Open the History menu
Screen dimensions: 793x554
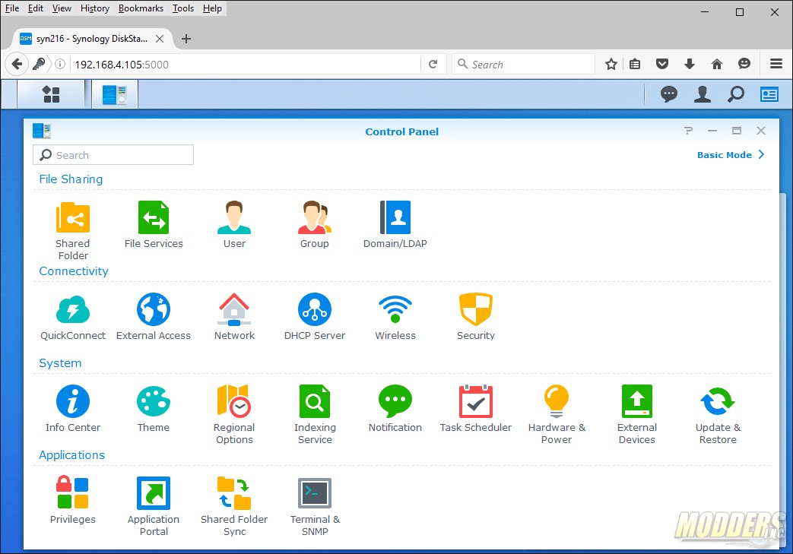94,8
